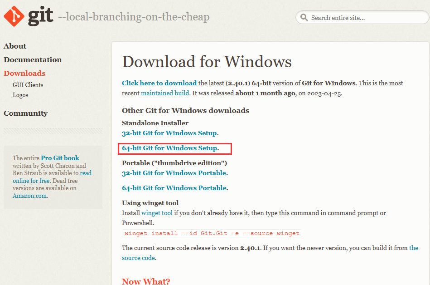
Task: Download 32-bit Git for Windows Portable
Action: 174,173
